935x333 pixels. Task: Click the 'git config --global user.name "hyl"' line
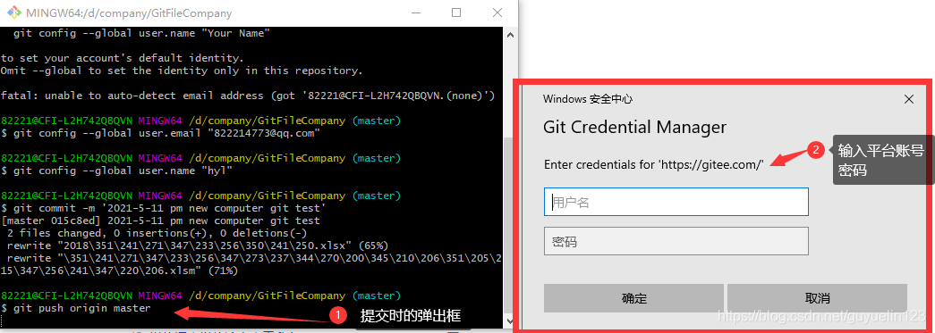[x=117, y=171]
